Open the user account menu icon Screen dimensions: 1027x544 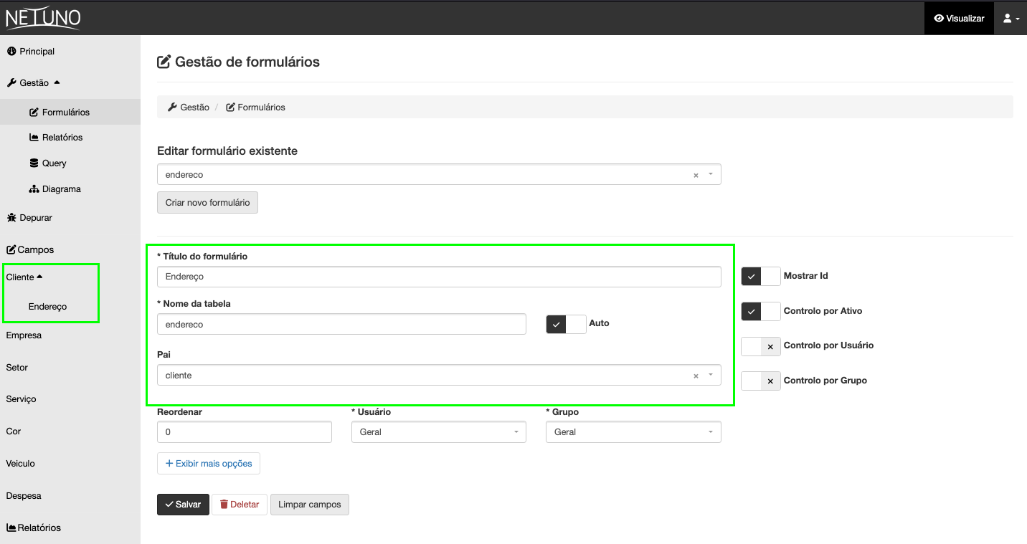coord(1011,19)
